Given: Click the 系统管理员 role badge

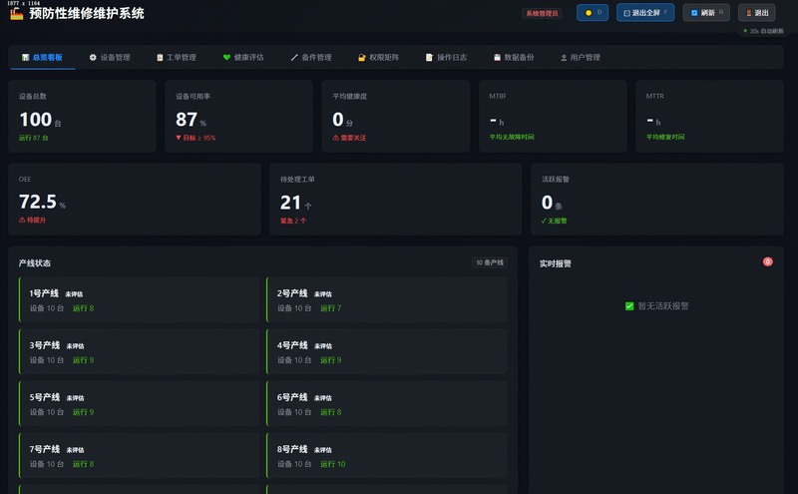Looking at the screenshot, I should pyautogui.click(x=542, y=13).
